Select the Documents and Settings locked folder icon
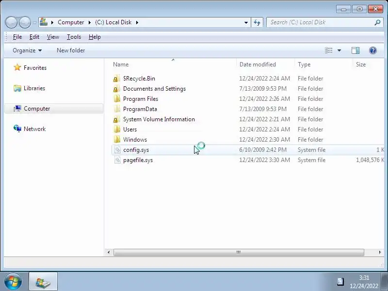Viewport: 388px width, 291px height. (x=117, y=89)
